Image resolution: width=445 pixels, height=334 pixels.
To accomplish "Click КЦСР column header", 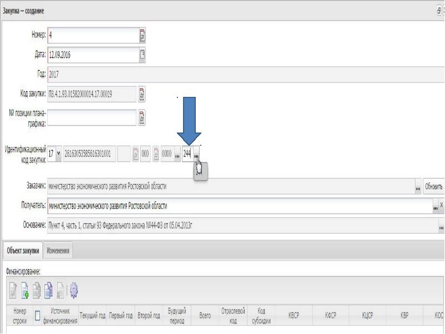I will [368, 316].
